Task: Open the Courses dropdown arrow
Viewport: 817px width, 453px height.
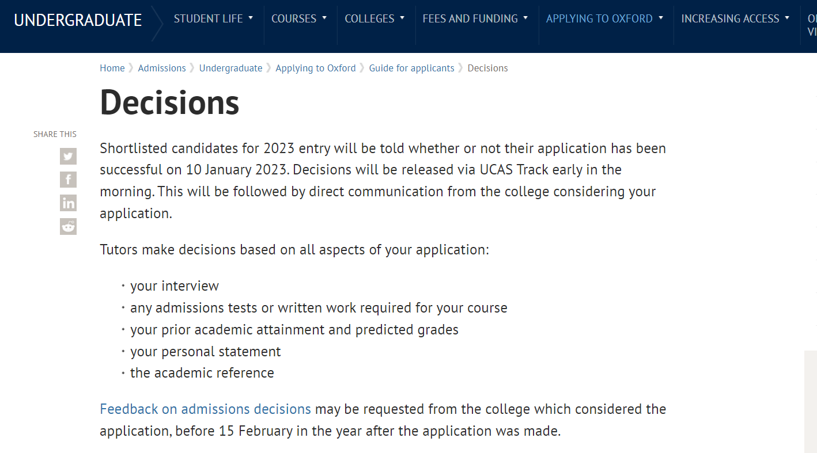Action: (324, 18)
